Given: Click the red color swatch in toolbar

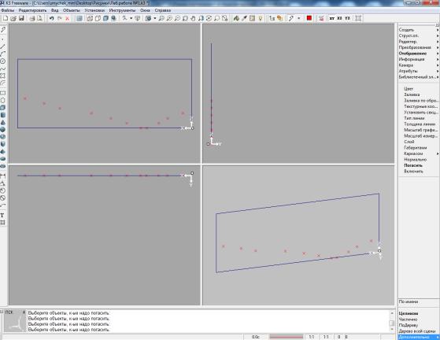Looking at the screenshot, I should click(309, 18).
